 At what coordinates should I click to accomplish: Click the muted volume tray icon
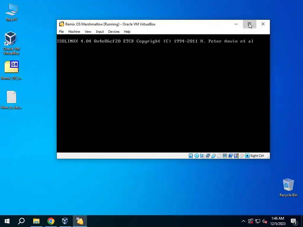pos(265,221)
